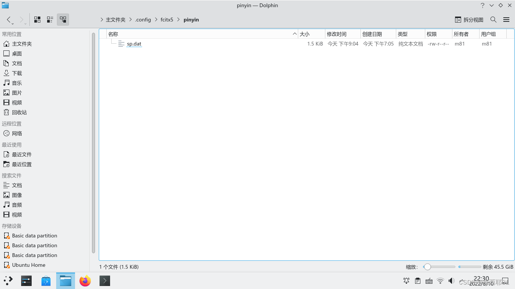This screenshot has width=515, height=289.
Task: Navigate to .config in breadcrumb
Action: (x=143, y=20)
